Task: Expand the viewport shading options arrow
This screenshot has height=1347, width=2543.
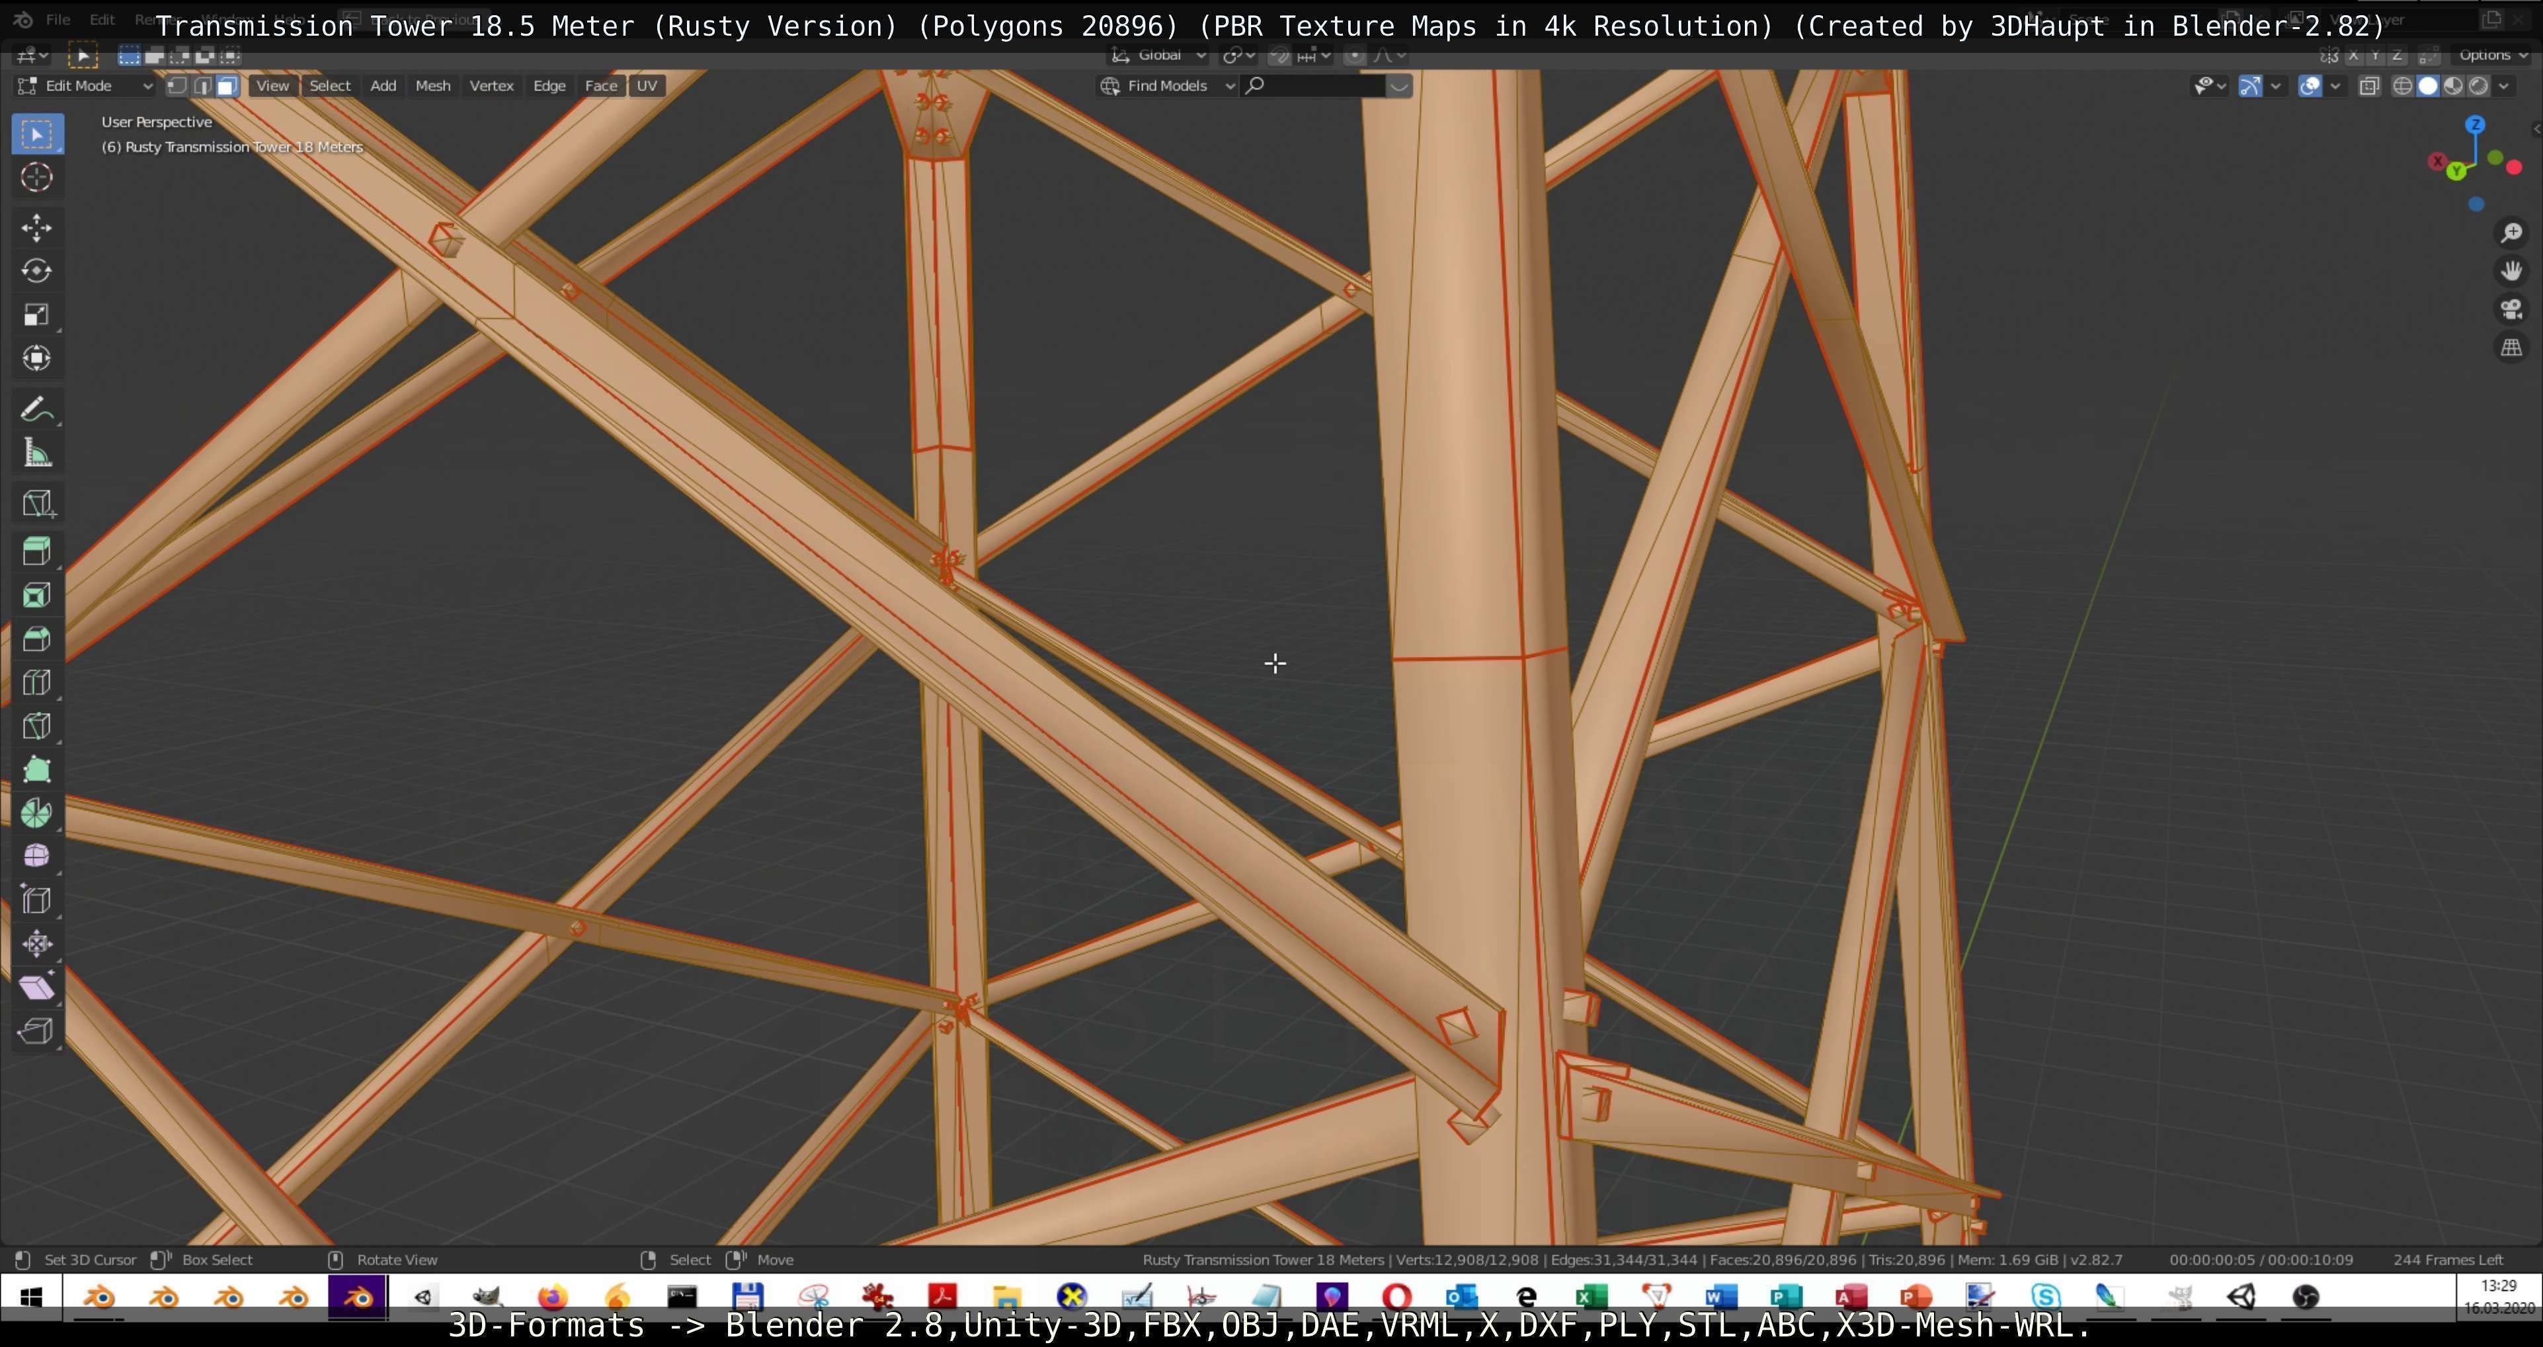Action: [2503, 86]
